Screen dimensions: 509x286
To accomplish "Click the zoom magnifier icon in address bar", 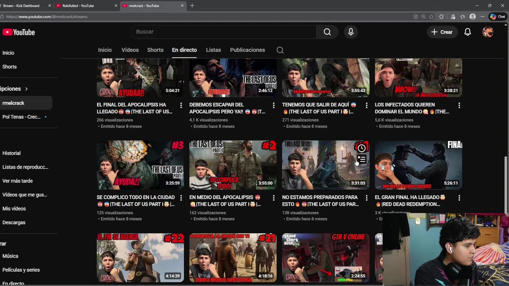I will pos(424,17).
